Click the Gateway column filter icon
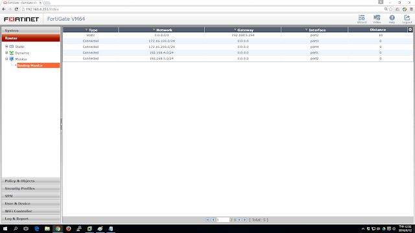The image size is (415, 233). [x=235, y=30]
